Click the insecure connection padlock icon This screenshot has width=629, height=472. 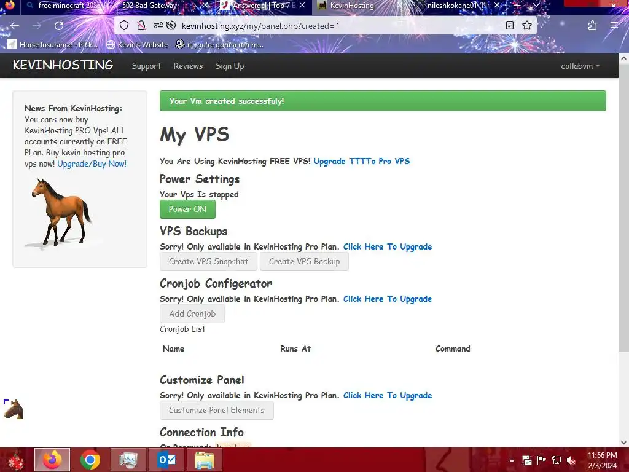tap(141, 26)
